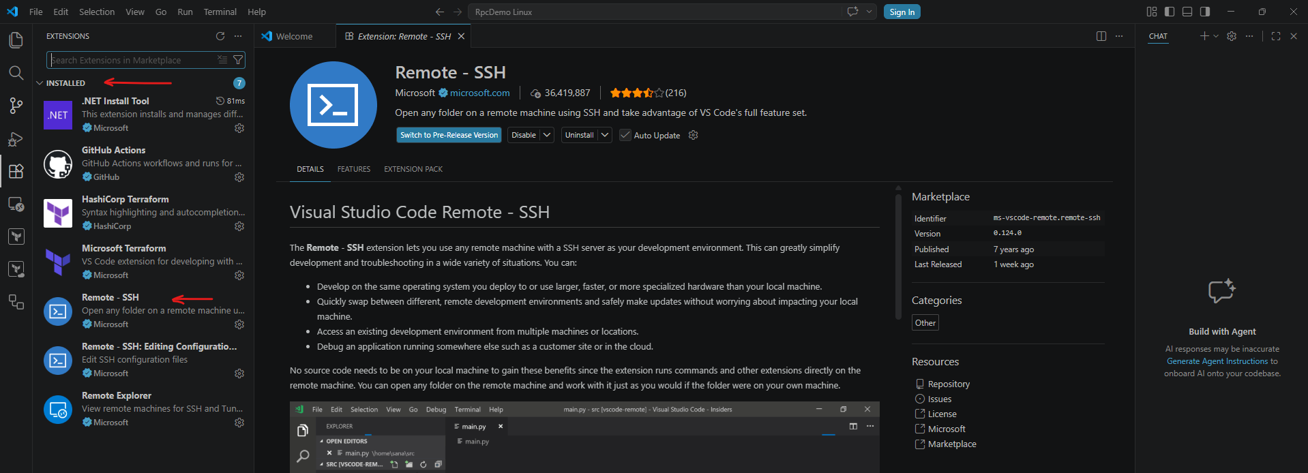Click the Other category tag
This screenshot has height=473, width=1308.
click(x=925, y=322)
